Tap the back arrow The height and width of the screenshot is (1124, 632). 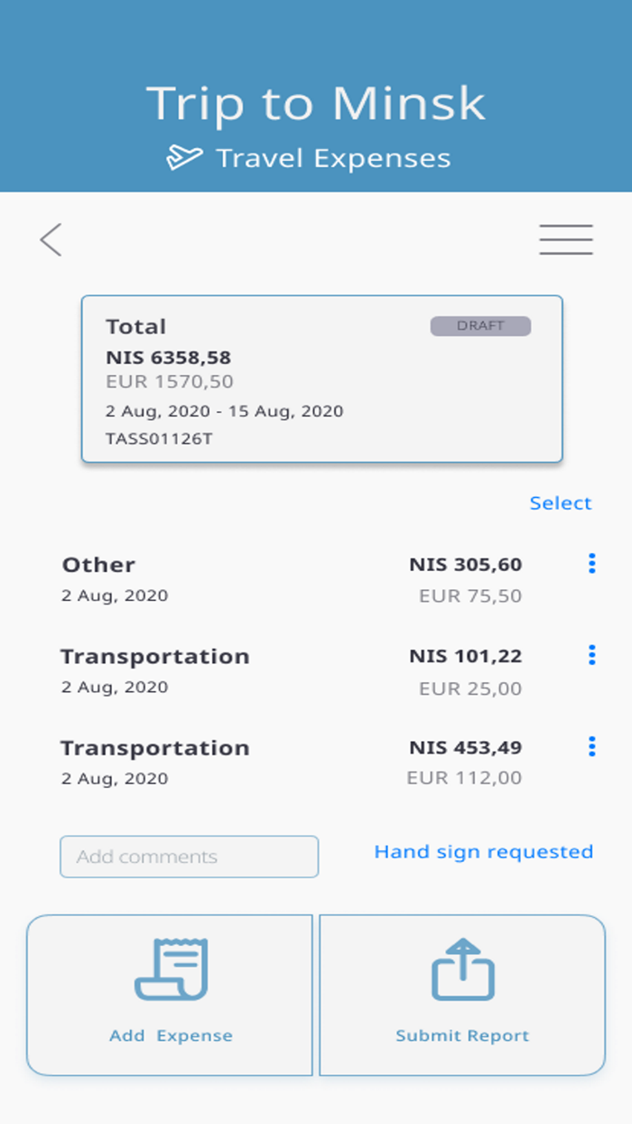pyautogui.click(x=51, y=239)
